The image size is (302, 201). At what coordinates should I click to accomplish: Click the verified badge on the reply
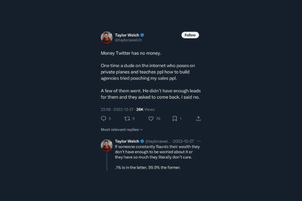click(x=142, y=141)
